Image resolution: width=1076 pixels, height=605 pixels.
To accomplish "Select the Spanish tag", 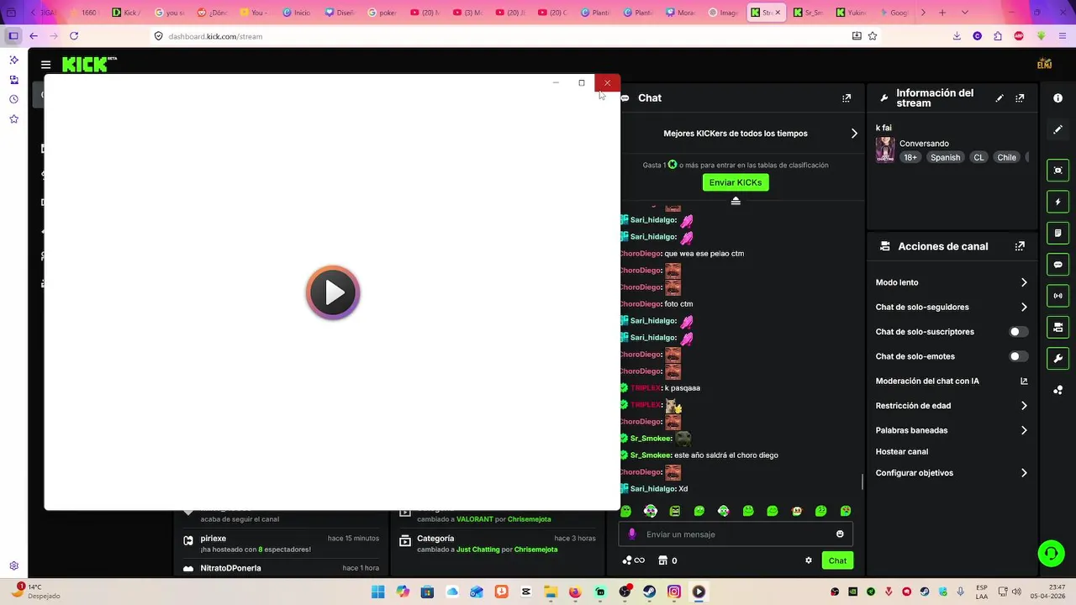I will pos(945,157).
